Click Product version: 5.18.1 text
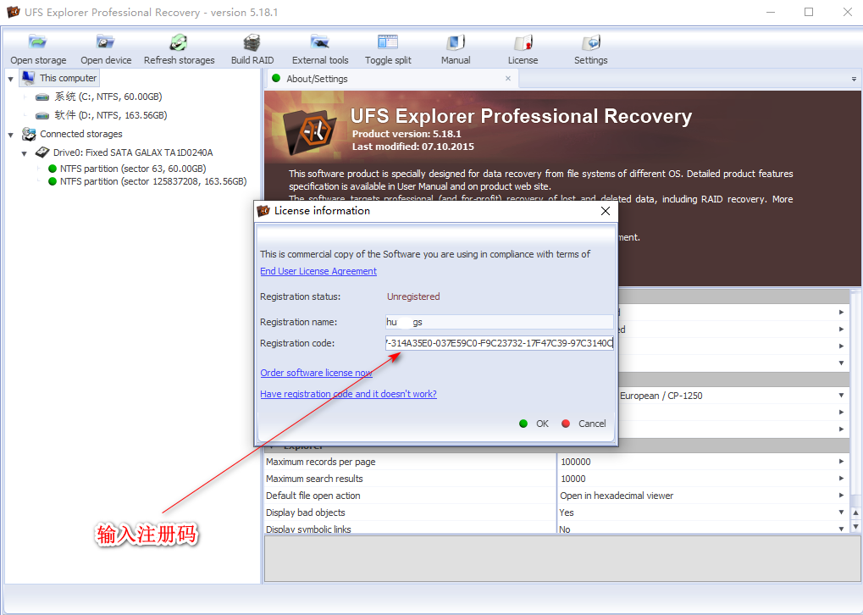This screenshot has width=863, height=615. 407,134
